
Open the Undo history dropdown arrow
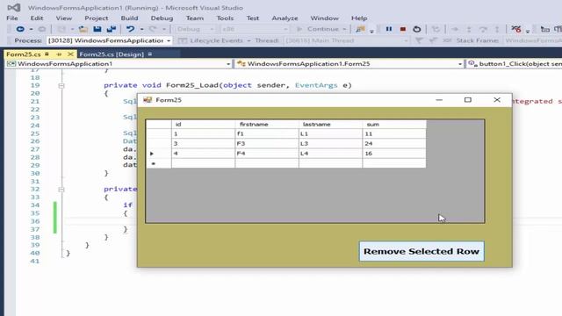click(x=142, y=29)
